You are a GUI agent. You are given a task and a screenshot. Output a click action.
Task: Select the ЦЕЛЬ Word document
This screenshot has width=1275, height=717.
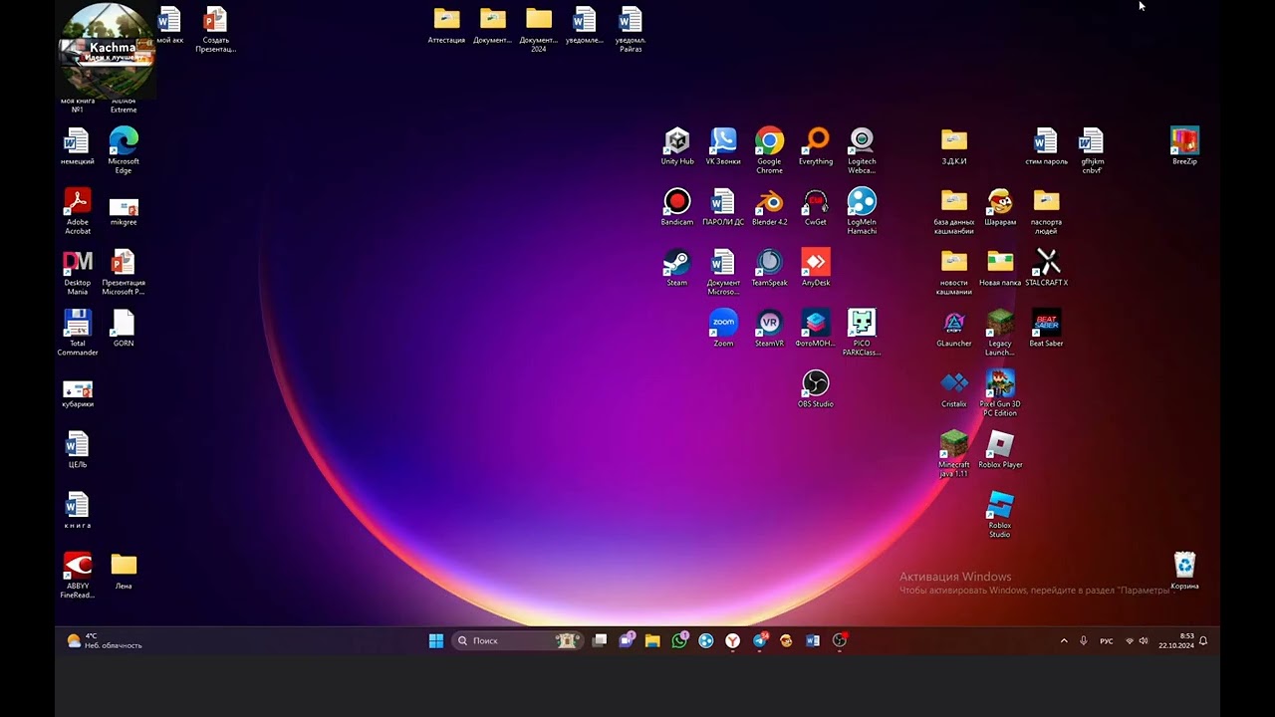click(78, 450)
